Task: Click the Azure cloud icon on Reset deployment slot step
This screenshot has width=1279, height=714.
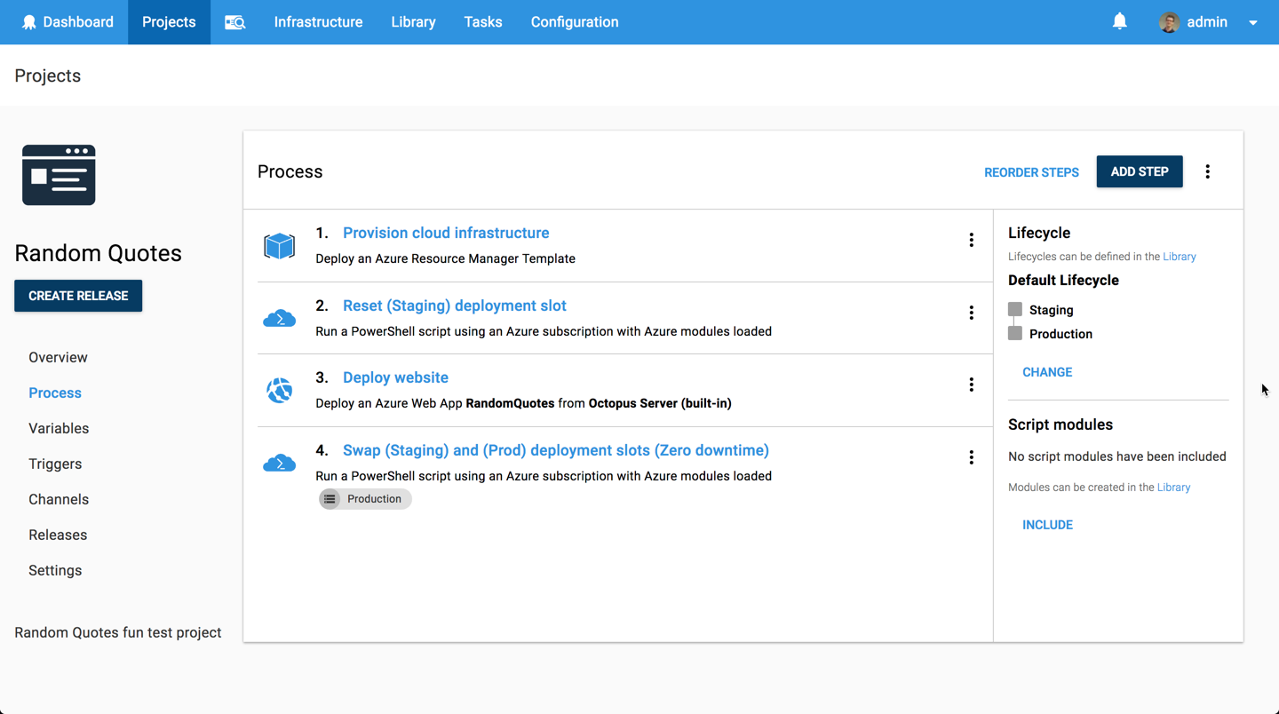Action: tap(280, 317)
